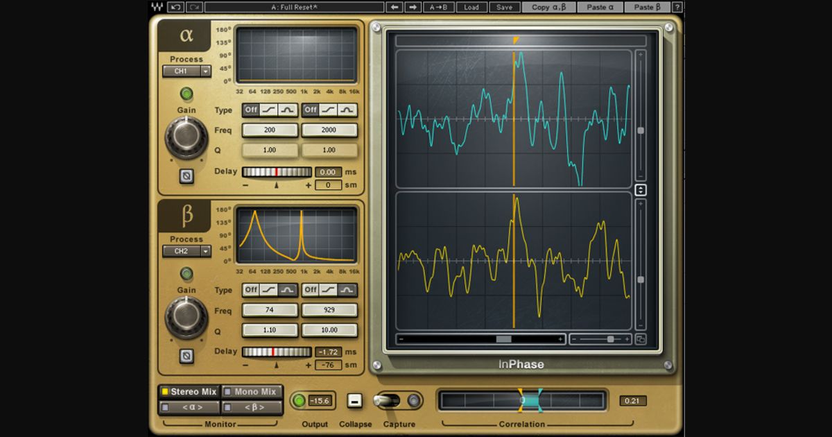Turn off the first beta filter

[251, 289]
